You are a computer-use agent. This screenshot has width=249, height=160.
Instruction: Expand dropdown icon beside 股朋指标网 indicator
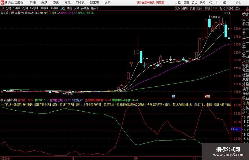(2, 100)
